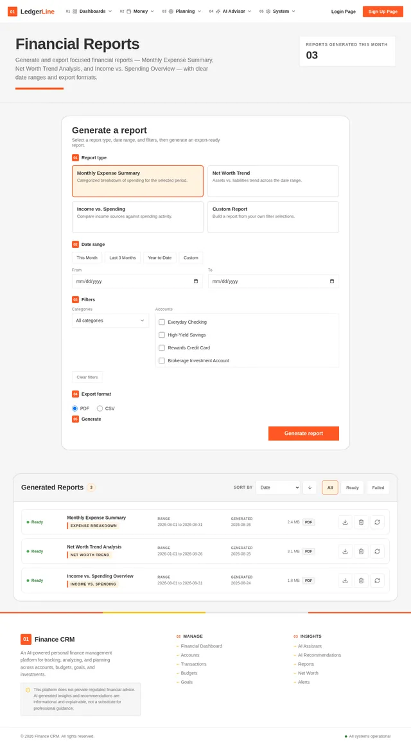Expand the AI Advisor nav menu
The image size is (411, 745).
click(231, 12)
